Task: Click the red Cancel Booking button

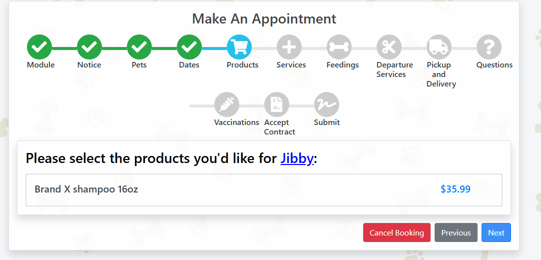Action: tap(397, 232)
